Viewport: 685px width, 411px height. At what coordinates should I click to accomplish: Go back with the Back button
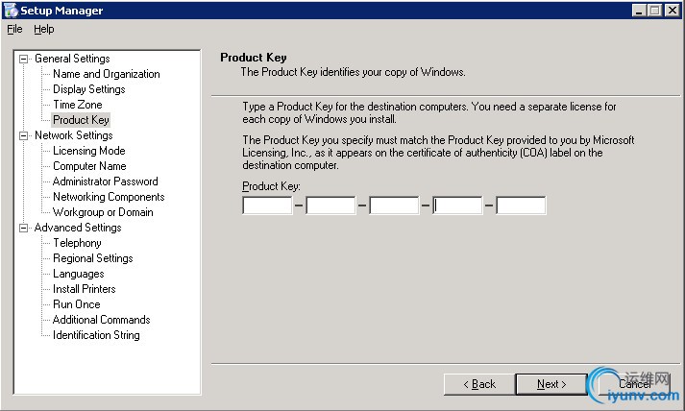tap(479, 384)
